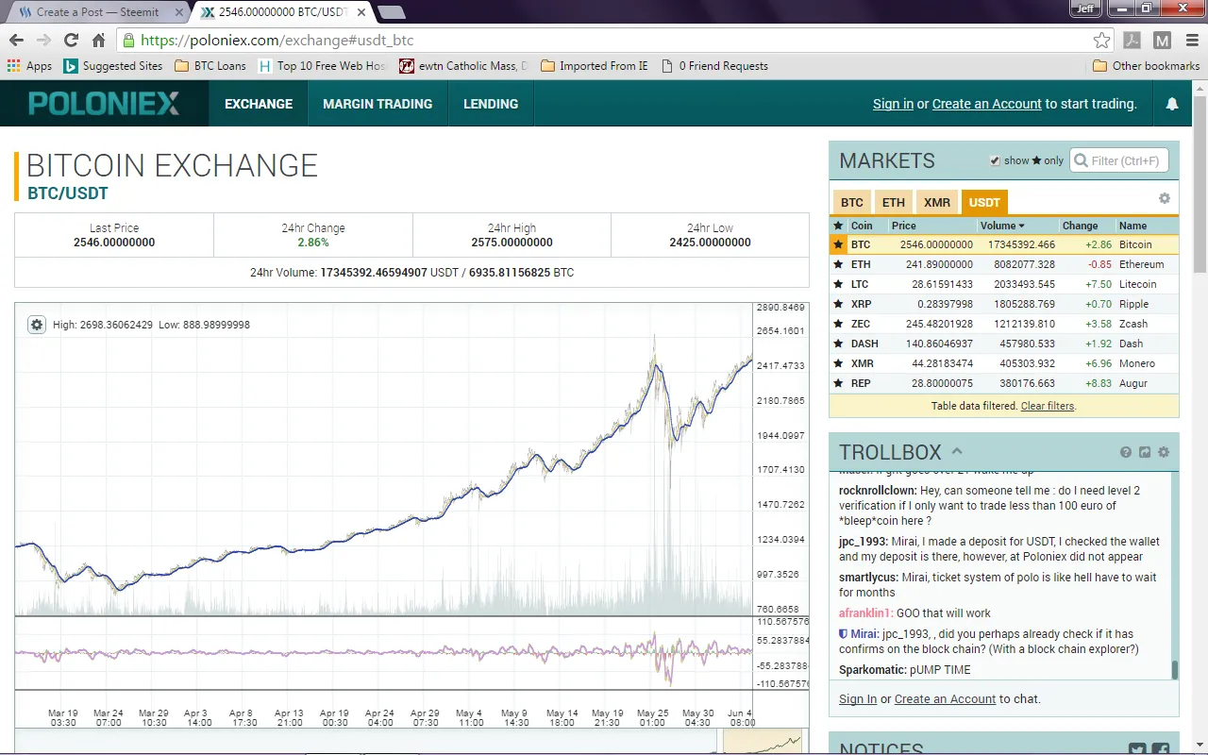Select the USDT markets tab
Viewport: 1208px width, 755px height.
(x=984, y=202)
